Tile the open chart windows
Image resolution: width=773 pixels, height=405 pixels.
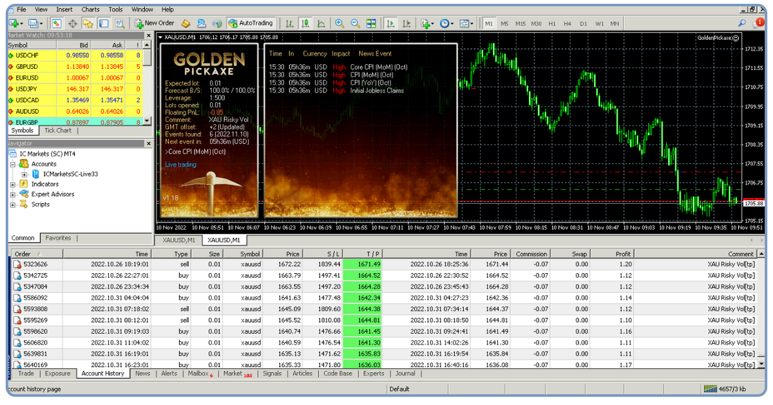372,22
